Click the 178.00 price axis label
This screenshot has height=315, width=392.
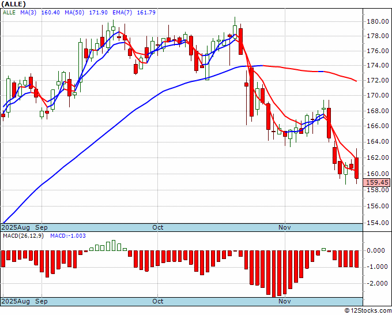tap(378, 36)
